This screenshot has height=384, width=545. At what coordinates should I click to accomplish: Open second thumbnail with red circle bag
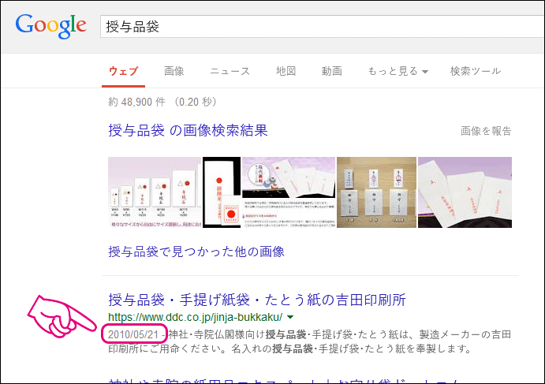[222, 192]
